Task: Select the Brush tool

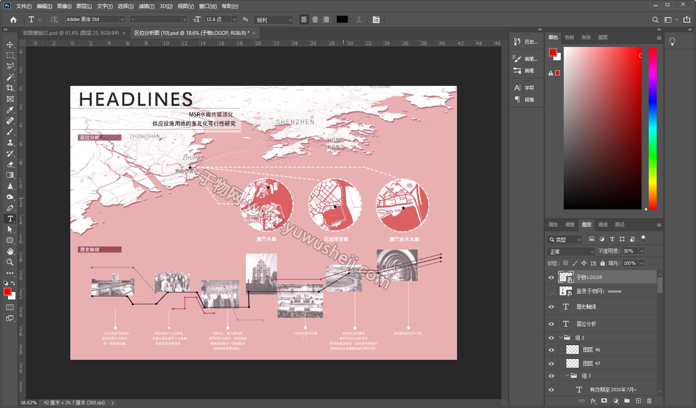Action: 10,132
